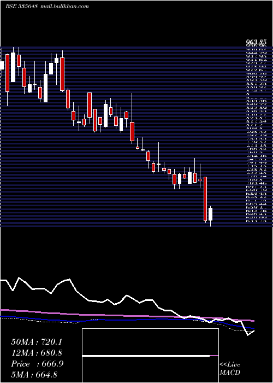The height and width of the screenshot is (383, 273).
Task: Click the <<Live MACD label
Action: (230, 369)
